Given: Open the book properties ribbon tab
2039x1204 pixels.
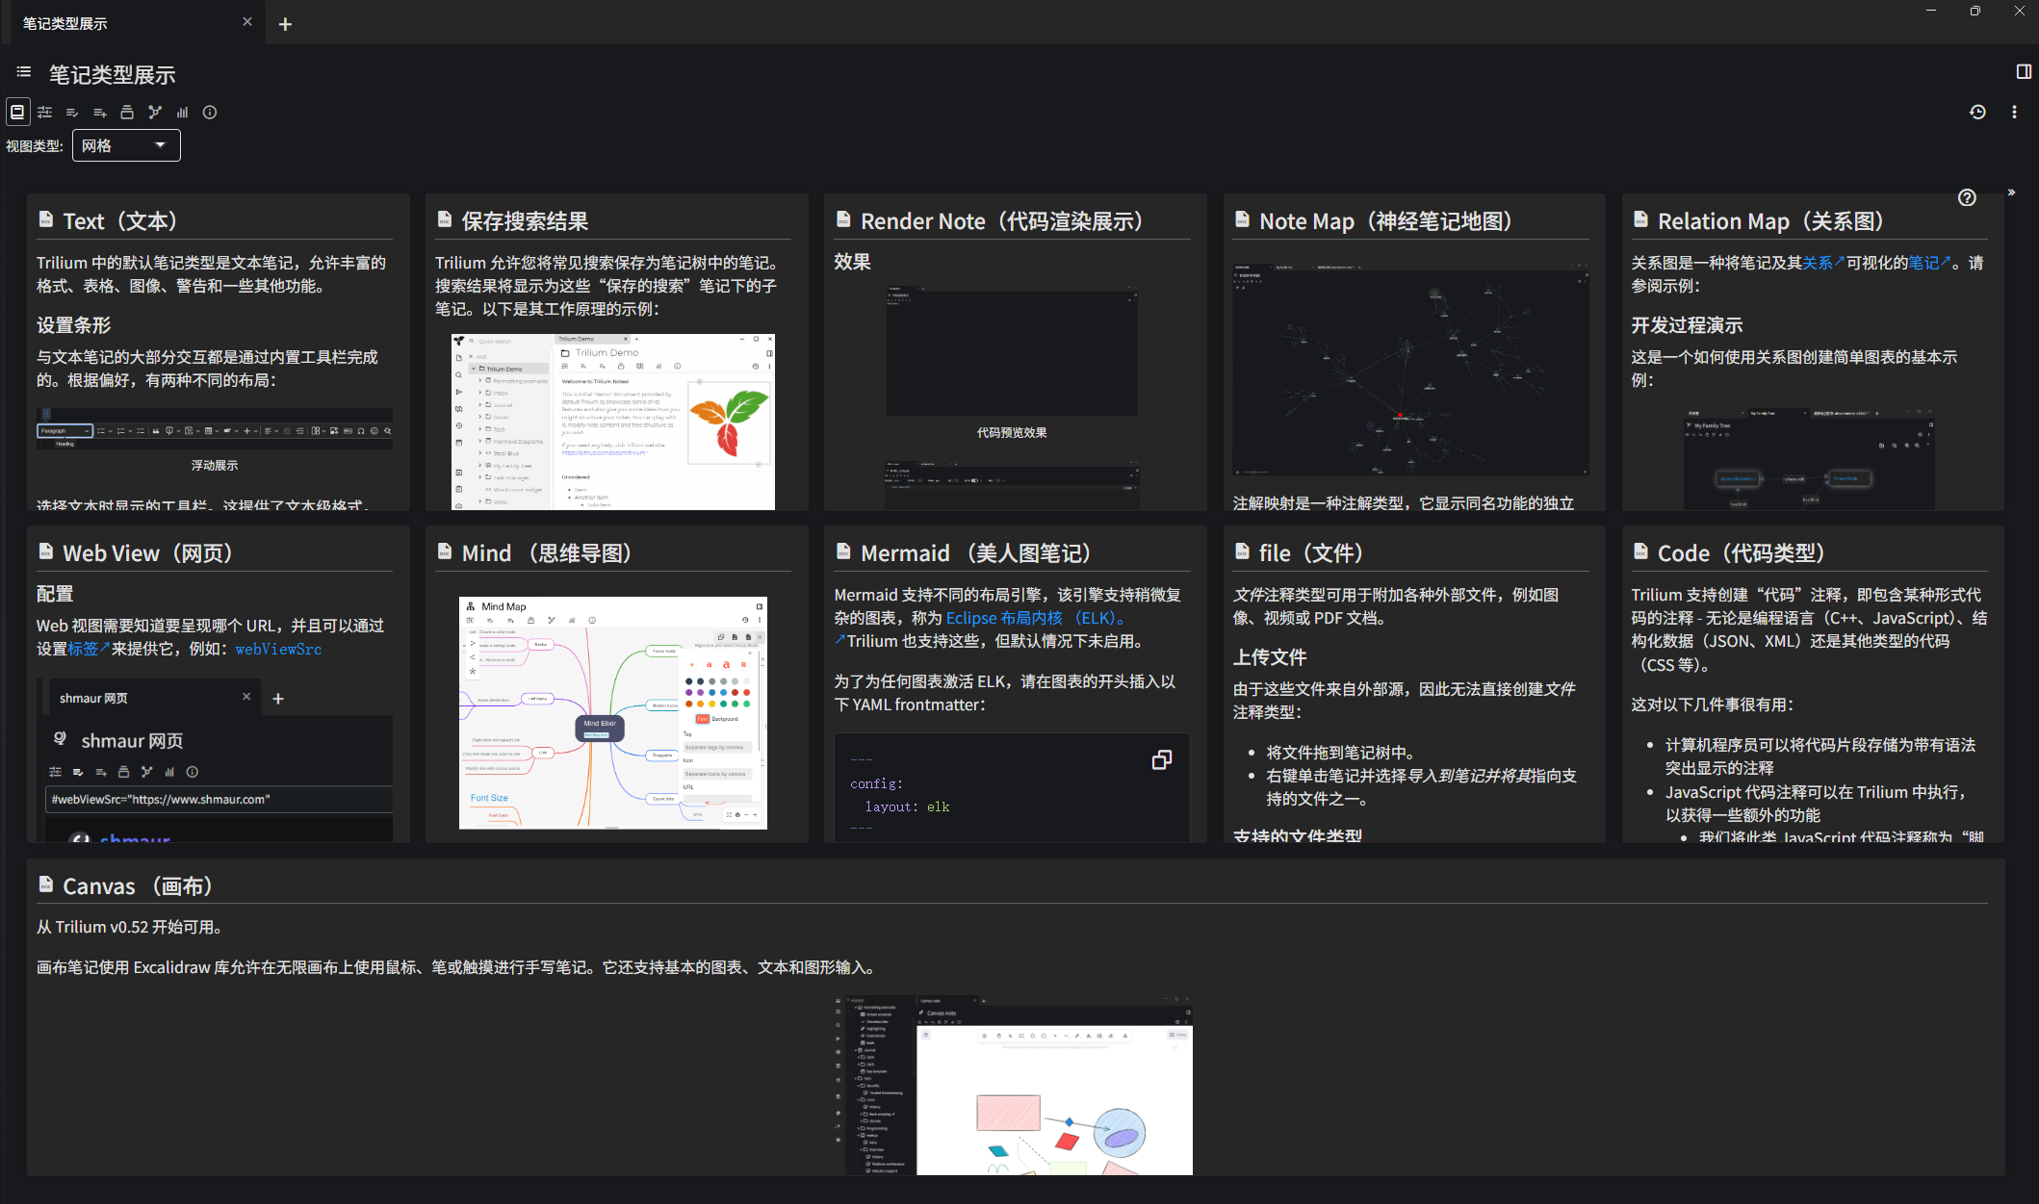Looking at the screenshot, I should tap(17, 113).
